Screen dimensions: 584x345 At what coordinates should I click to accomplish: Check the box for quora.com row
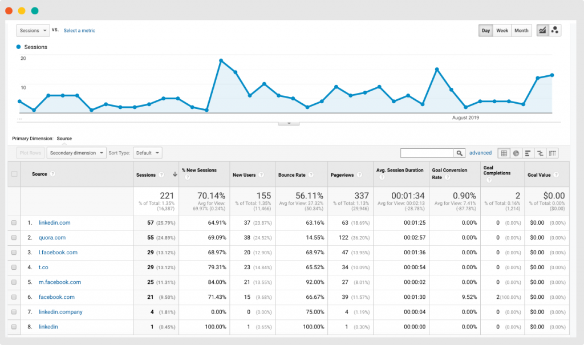pyautogui.click(x=14, y=238)
